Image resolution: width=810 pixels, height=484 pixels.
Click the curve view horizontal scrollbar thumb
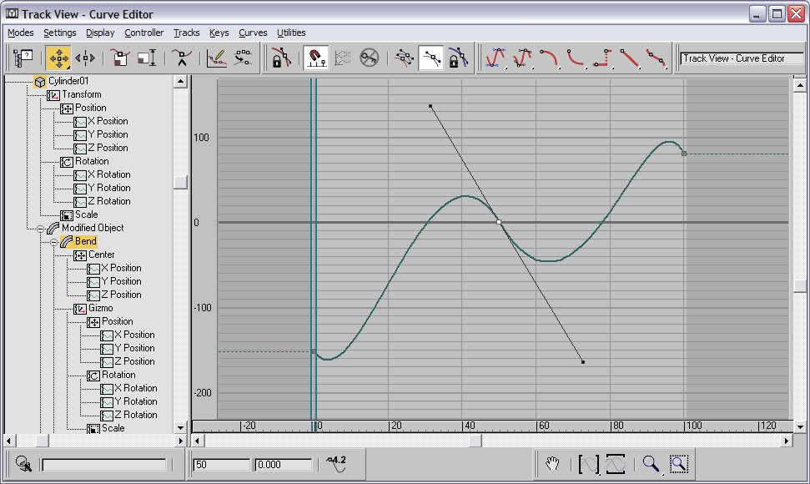coord(475,441)
